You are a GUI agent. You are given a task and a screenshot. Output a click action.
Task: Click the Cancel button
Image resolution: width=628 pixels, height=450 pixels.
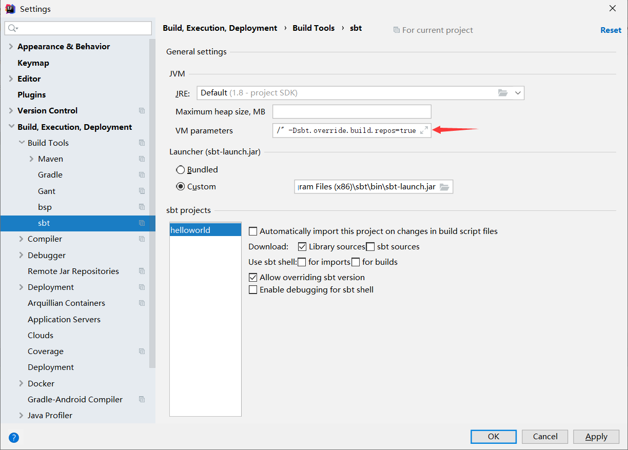545,437
